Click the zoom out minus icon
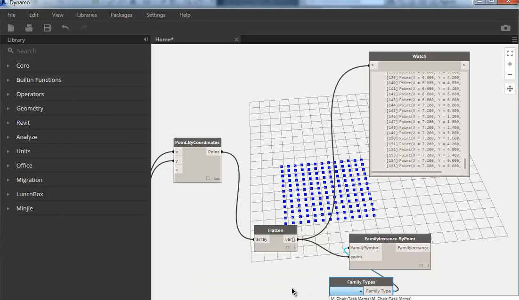 (x=510, y=74)
